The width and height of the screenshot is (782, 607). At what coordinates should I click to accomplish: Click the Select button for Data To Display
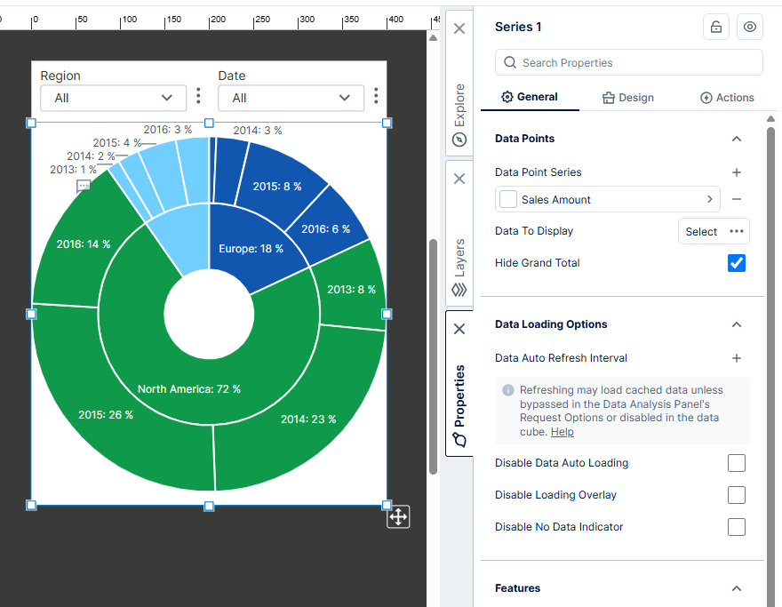pyautogui.click(x=701, y=231)
